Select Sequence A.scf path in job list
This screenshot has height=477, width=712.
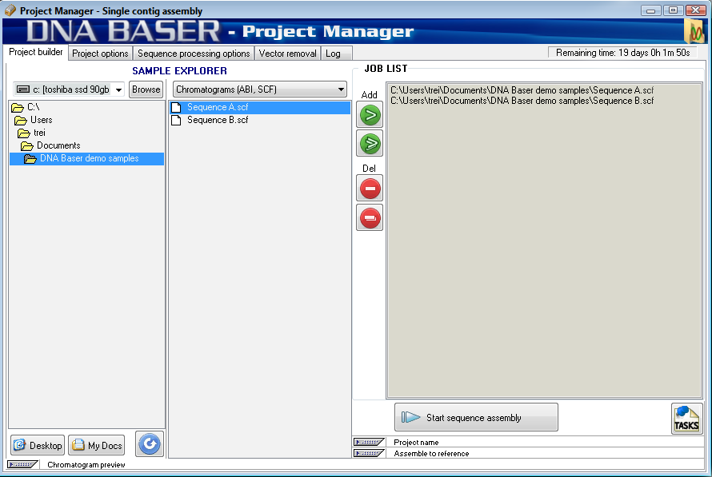[x=522, y=90]
